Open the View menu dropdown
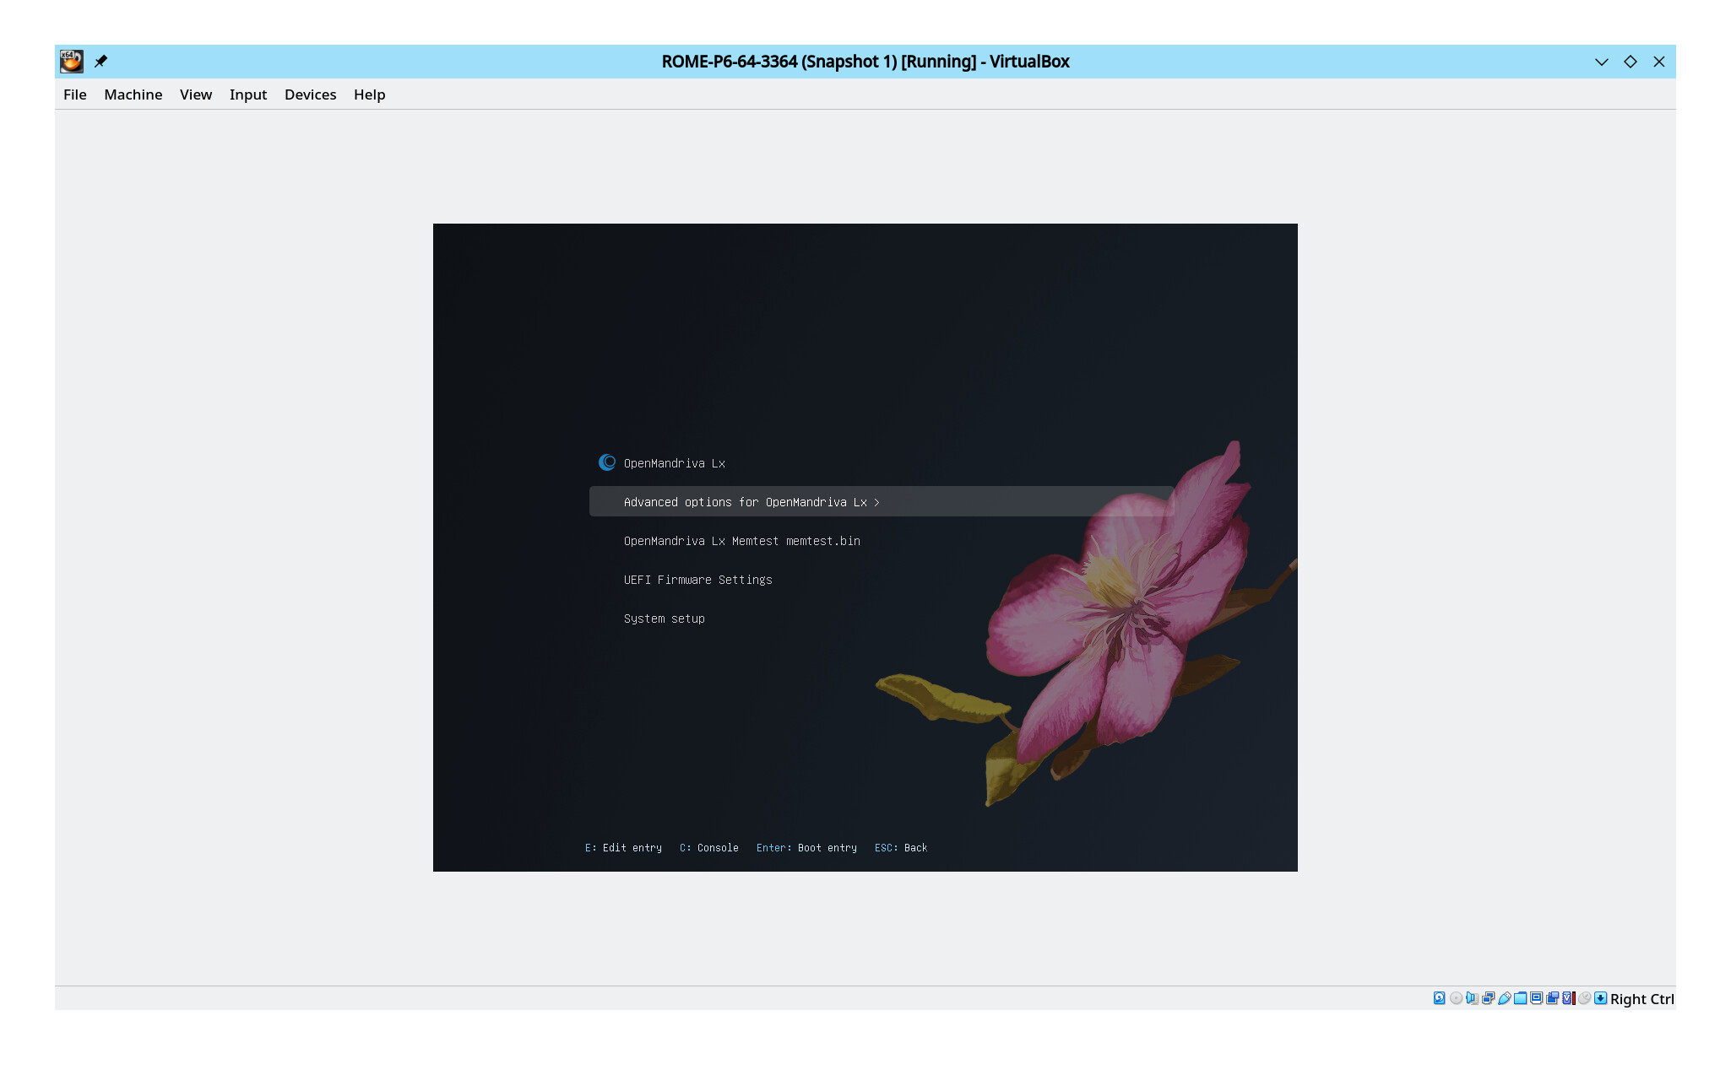Screen dimensions: 1731x1075 pos(195,95)
